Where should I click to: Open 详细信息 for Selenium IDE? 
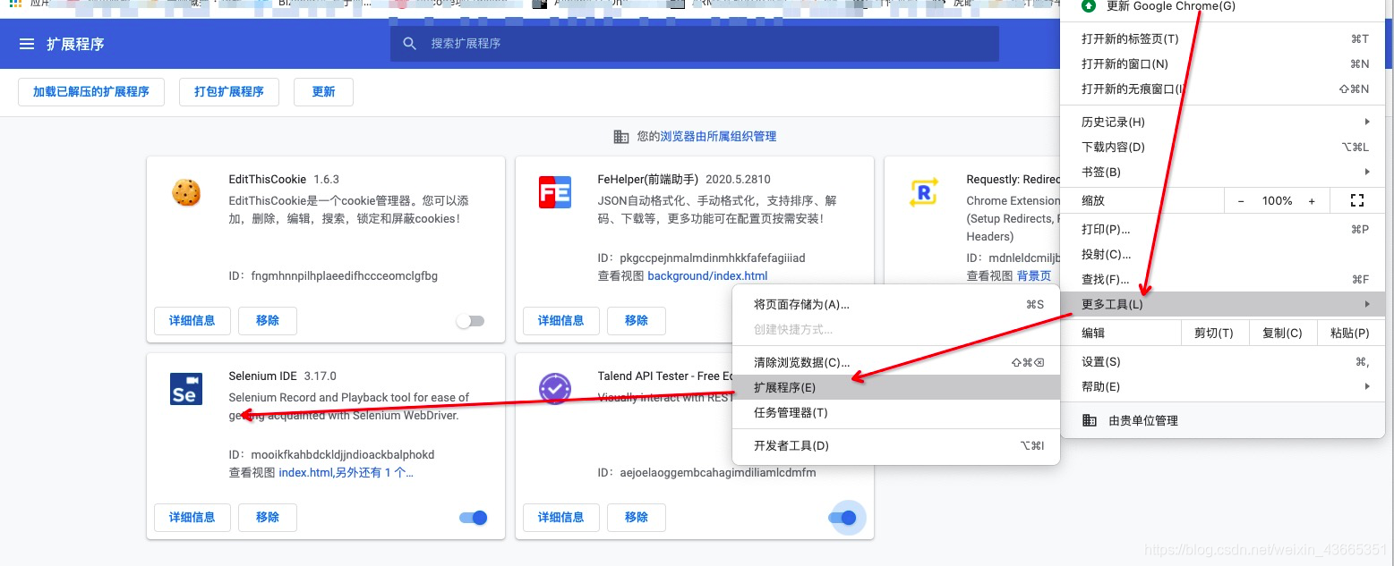tap(192, 518)
